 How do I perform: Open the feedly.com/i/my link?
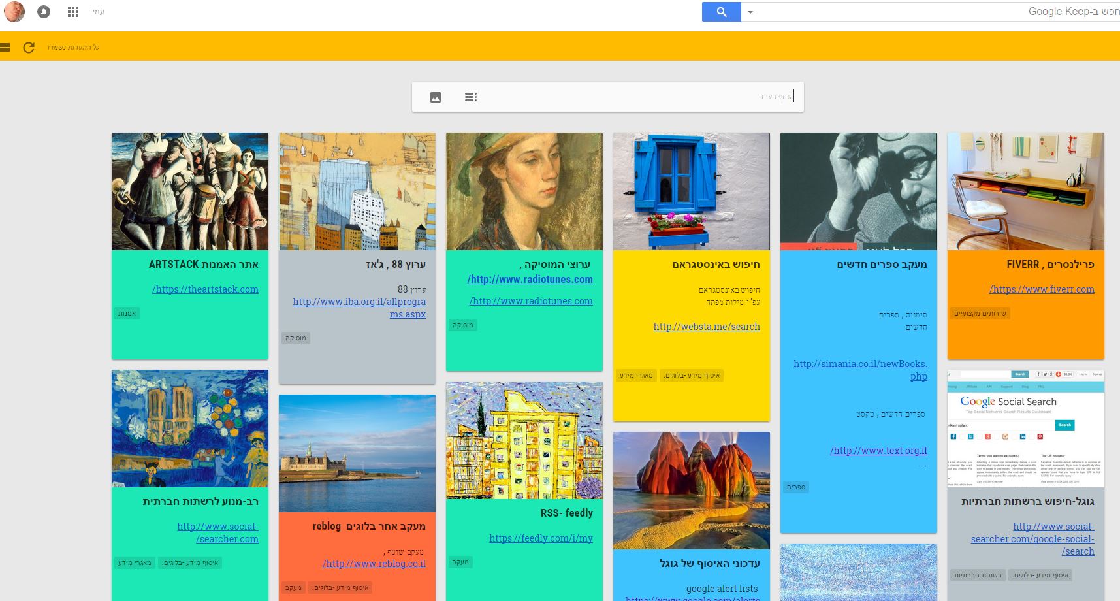pos(541,538)
